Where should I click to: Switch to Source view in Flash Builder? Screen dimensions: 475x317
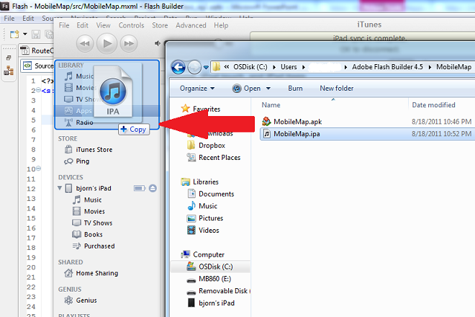coord(37,66)
